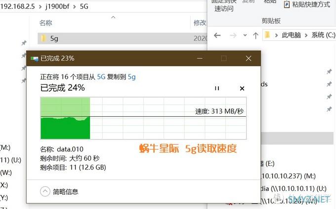Go to j1900bf in address breadcrumb
The image size is (336, 209).
coord(57,6)
